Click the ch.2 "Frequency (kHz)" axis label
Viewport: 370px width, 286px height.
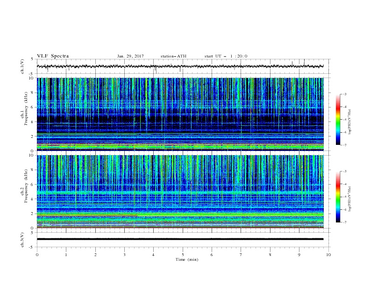[x=26, y=186]
